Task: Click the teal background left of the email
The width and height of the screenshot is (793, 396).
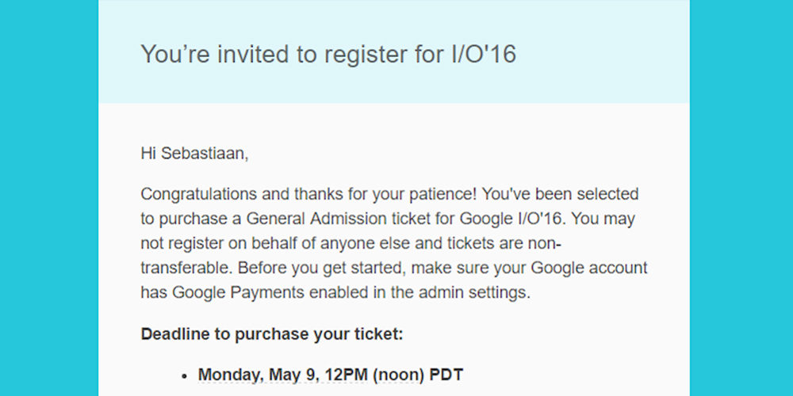Action: pyautogui.click(x=48, y=198)
